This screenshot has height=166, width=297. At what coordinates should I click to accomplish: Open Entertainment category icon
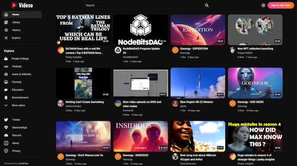(x=6, y=98)
